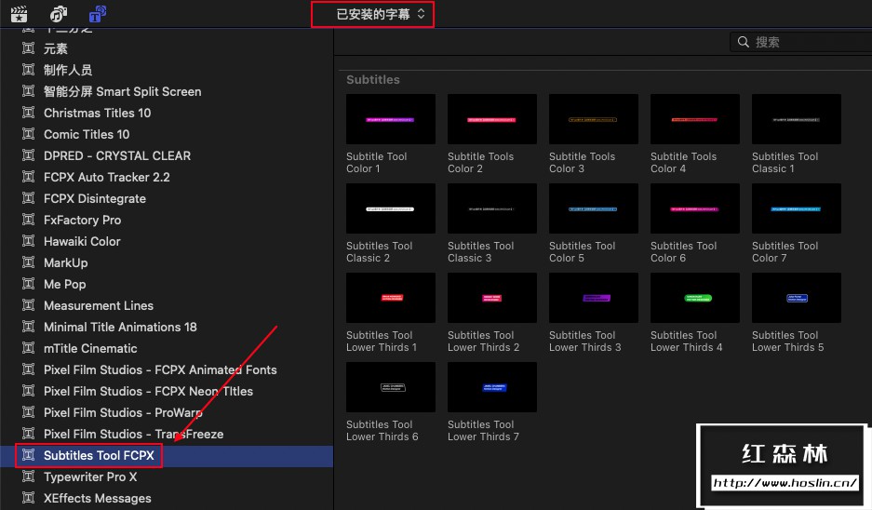Open the 已安装的字幕 dropdown
Viewport: 872px width, 510px height.
(x=381, y=14)
